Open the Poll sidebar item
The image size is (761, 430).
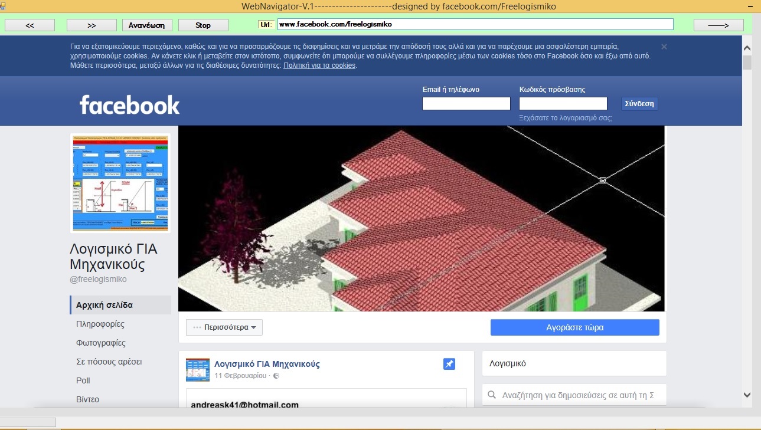click(x=83, y=380)
